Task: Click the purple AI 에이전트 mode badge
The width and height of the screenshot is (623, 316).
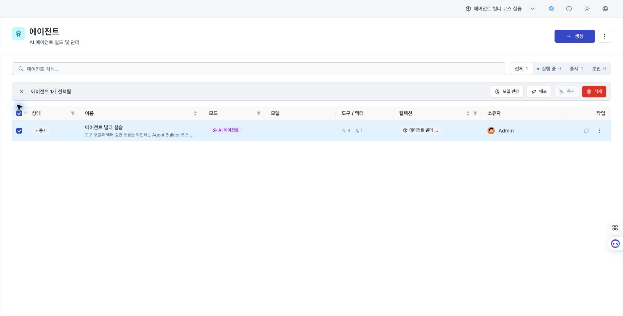Action: pyautogui.click(x=226, y=130)
